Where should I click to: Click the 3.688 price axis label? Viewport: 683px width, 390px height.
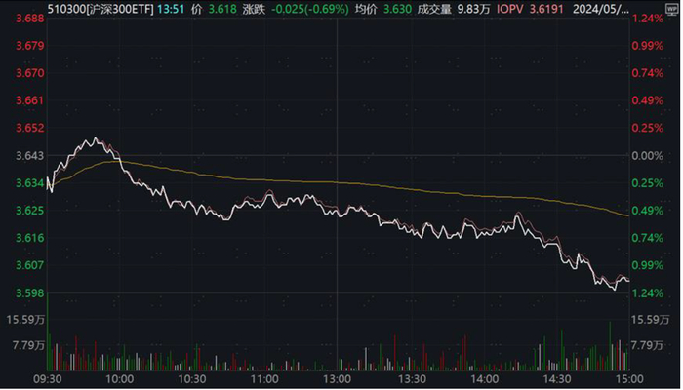tap(30, 19)
